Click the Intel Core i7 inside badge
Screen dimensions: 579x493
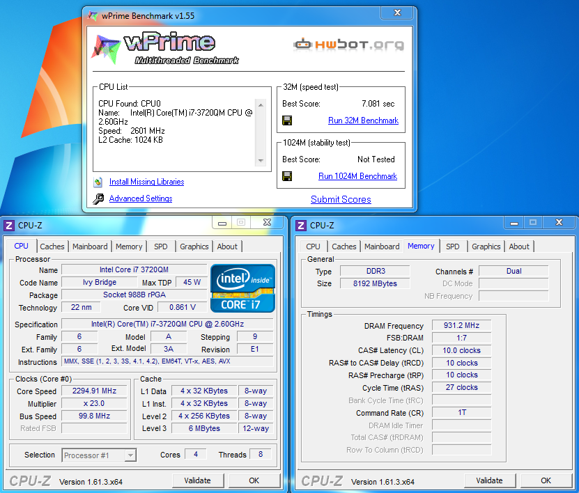tap(242, 288)
